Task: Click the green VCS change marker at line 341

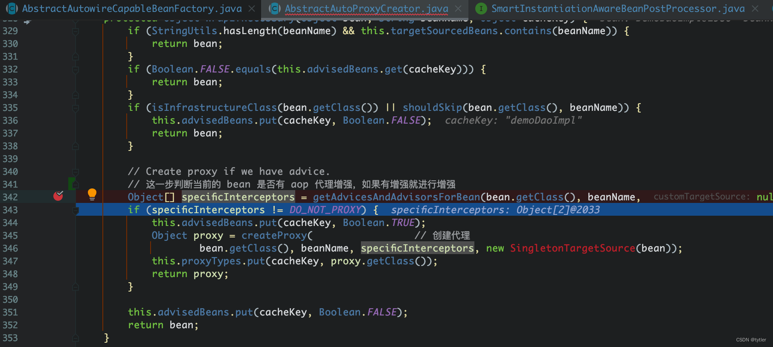Action: (71, 184)
